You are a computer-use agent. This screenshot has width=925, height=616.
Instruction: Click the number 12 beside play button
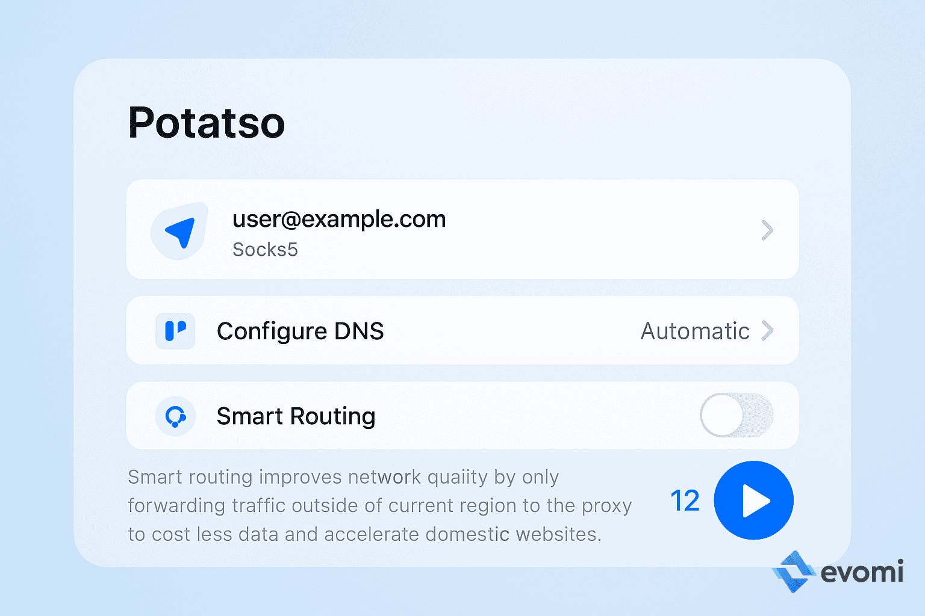(685, 500)
